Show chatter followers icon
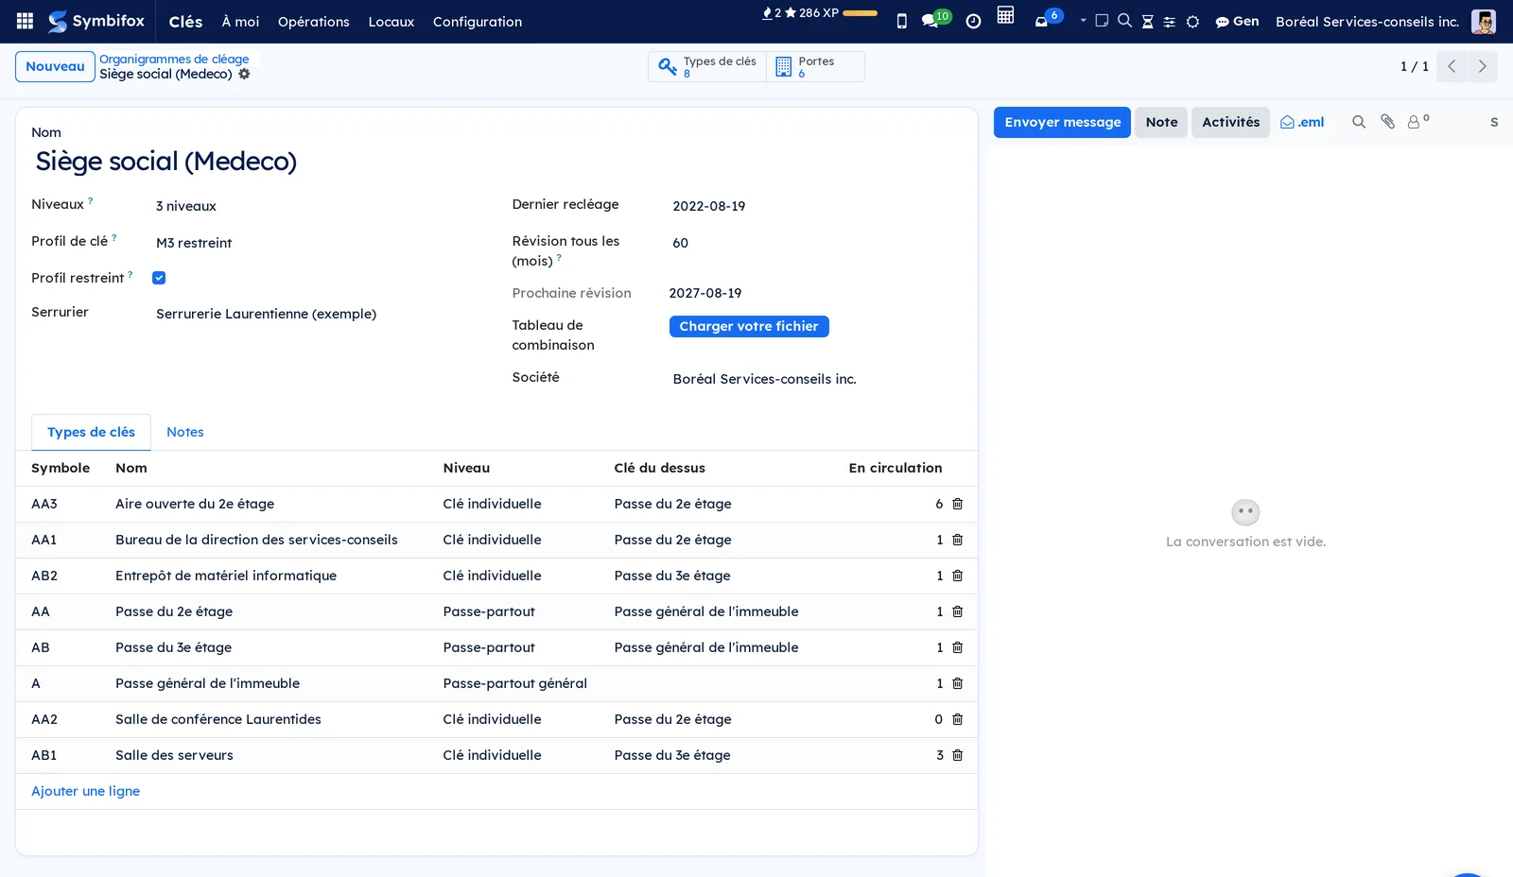1513x877 pixels. pyautogui.click(x=1417, y=122)
